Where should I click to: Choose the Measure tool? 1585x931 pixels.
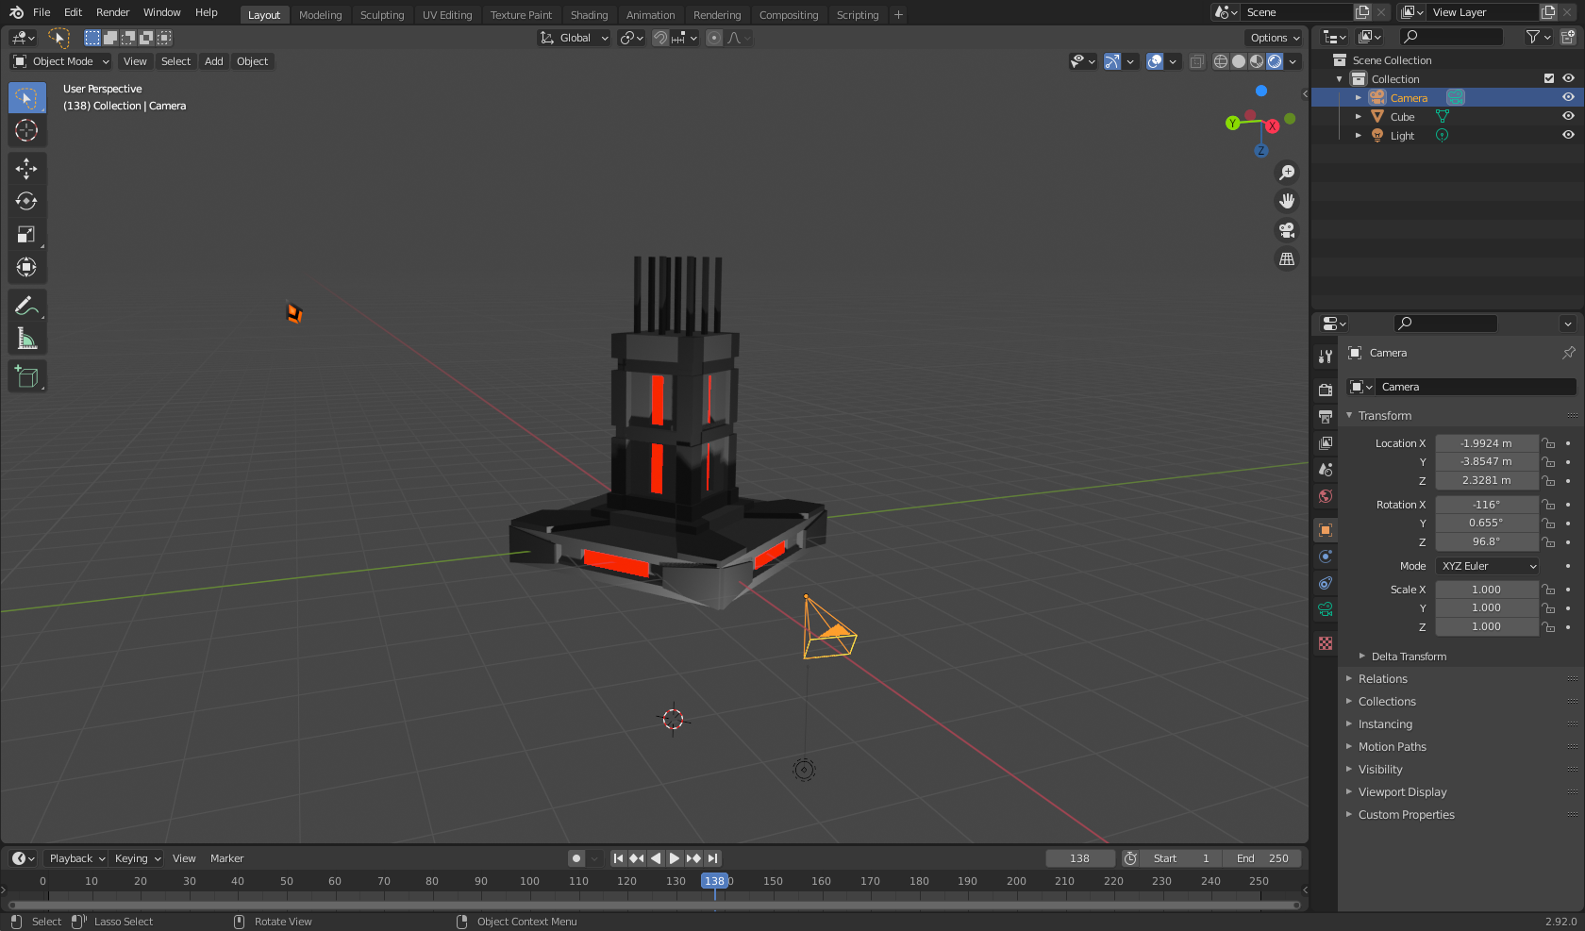pos(26,339)
